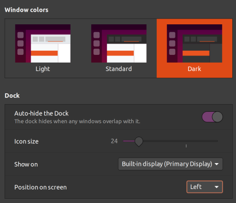
Task: Click the Show on label
Action: point(26,164)
